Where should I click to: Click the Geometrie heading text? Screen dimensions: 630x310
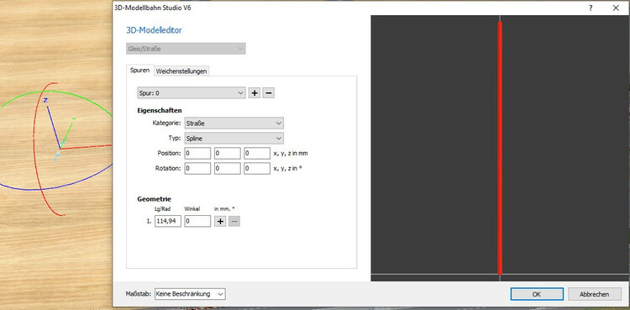tap(155, 199)
